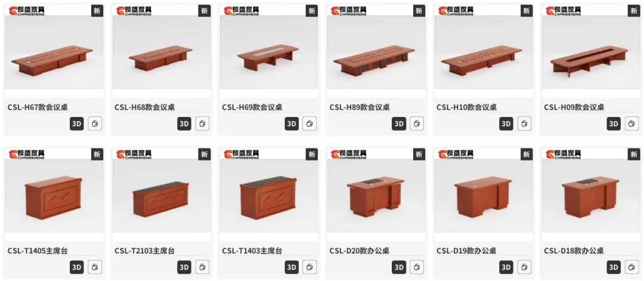Open the CSL-T2103主席台 product image
The image size is (644, 281).
pos(162,194)
